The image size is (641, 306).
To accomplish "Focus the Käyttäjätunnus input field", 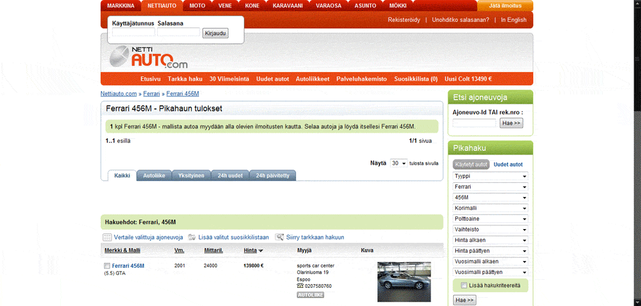I will pyautogui.click(x=134, y=32).
